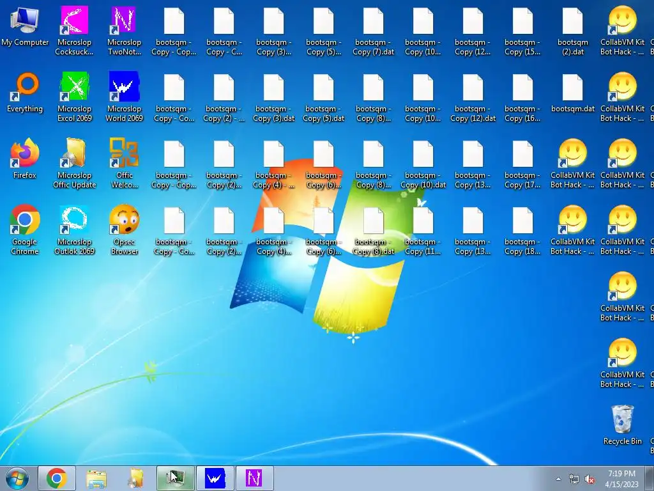This screenshot has width=654, height=491.
Task: Click the muted volume tray icon
Action: [589, 479]
